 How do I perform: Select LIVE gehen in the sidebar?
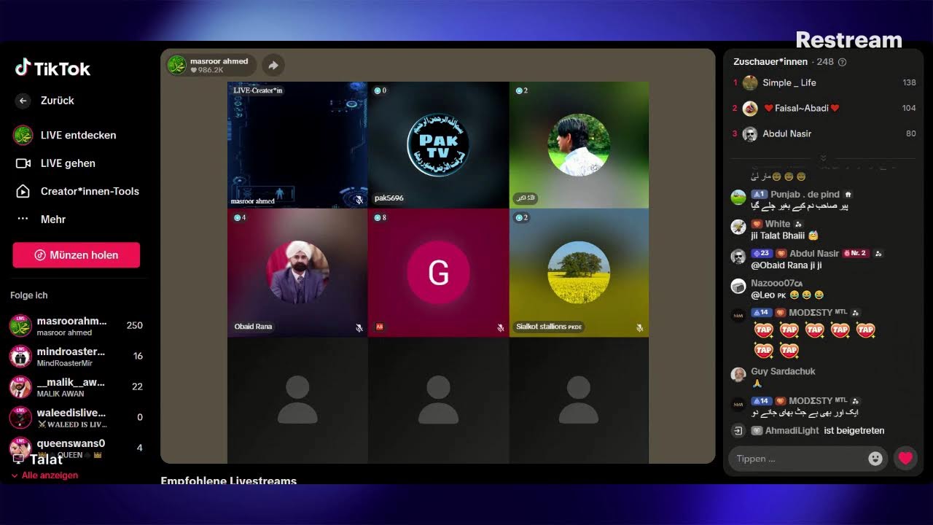click(x=55, y=163)
